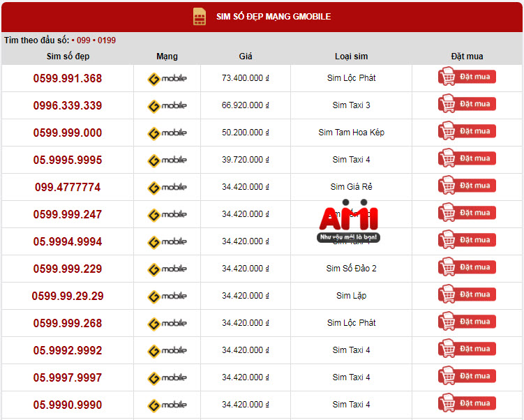Click Gmobile logo in 0599.999.229 row

pyautogui.click(x=167, y=269)
